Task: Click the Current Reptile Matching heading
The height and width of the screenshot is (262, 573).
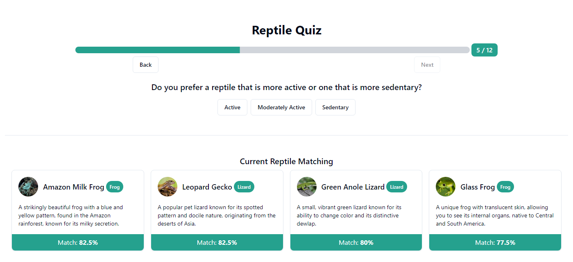Action: pos(286,161)
